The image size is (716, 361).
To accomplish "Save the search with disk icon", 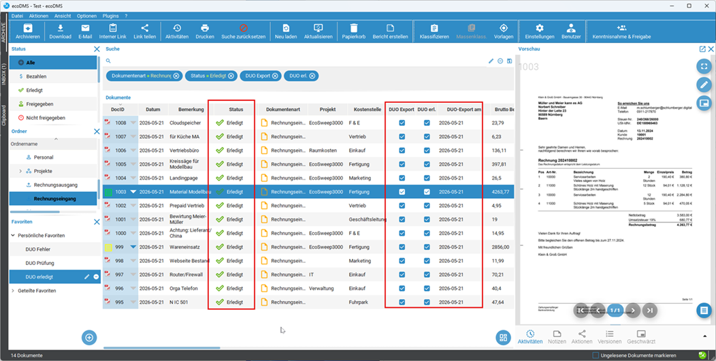I will pyautogui.click(x=510, y=61).
